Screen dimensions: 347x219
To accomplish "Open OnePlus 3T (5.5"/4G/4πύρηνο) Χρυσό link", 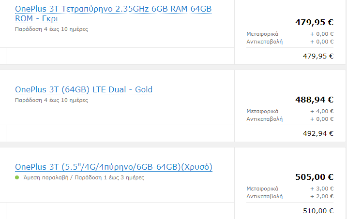I will coord(114,167).
